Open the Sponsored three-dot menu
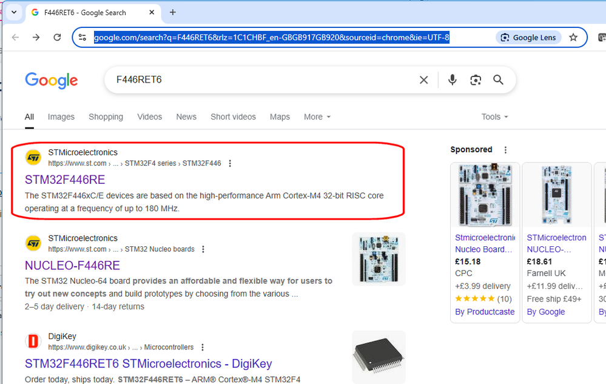Viewport: 606px width, 384px height. (x=505, y=150)
